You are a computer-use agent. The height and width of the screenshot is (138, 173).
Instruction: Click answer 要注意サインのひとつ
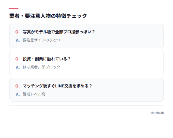tap(41, 40)
